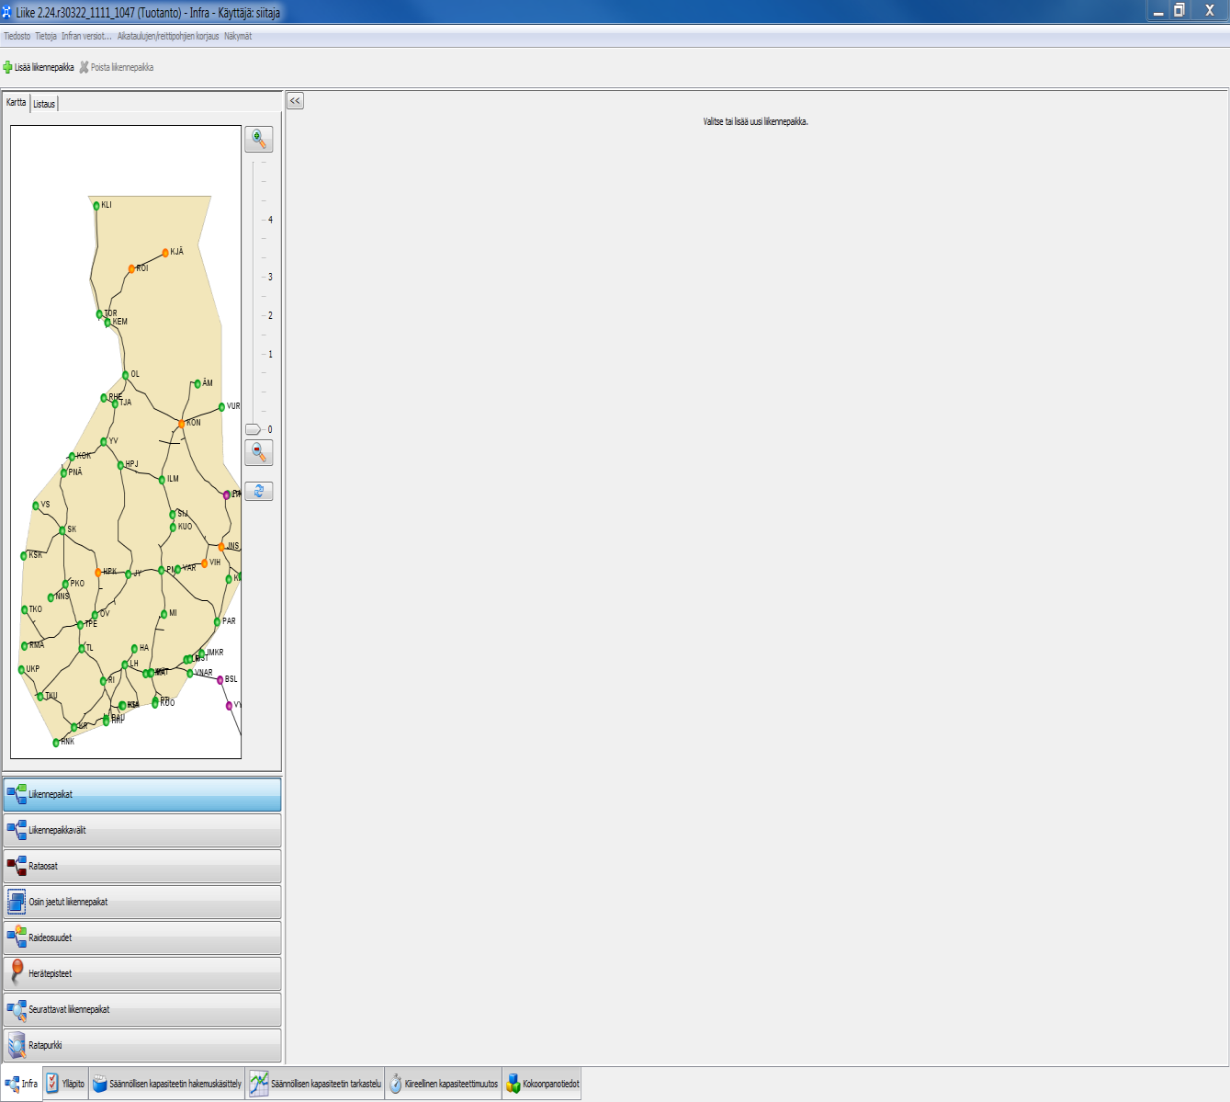Pick the OL station marker on map
This screenshot has width=1230, height=1102.
(x=126, y=375)
